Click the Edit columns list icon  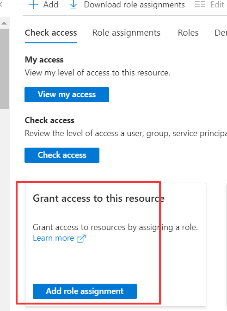pos(200,4)
